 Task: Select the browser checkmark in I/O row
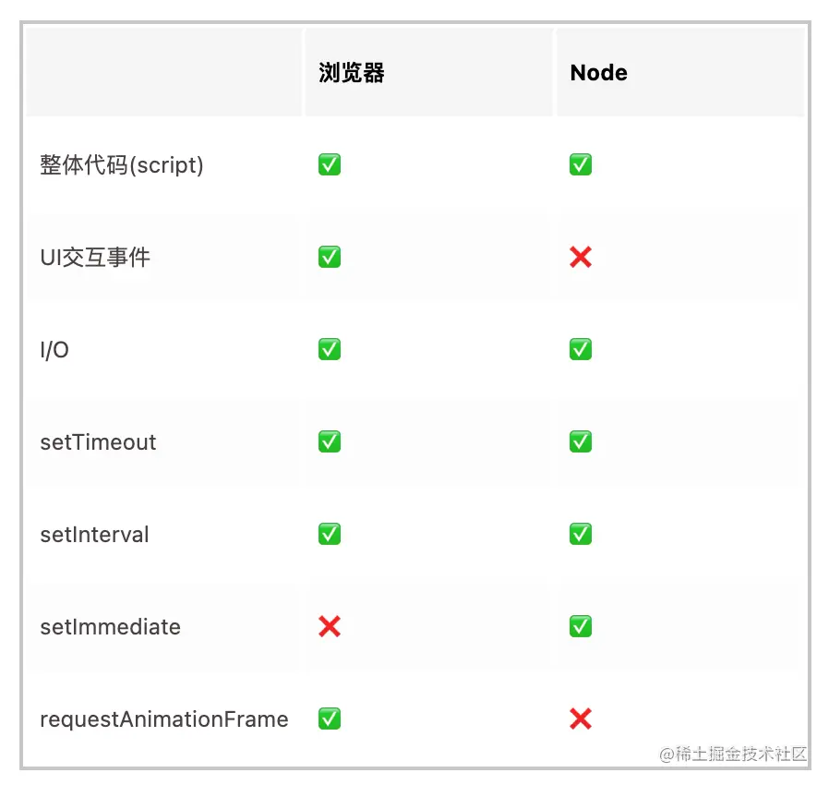pos(330,349)
